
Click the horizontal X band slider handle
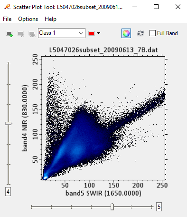click(x=112, y=207)
